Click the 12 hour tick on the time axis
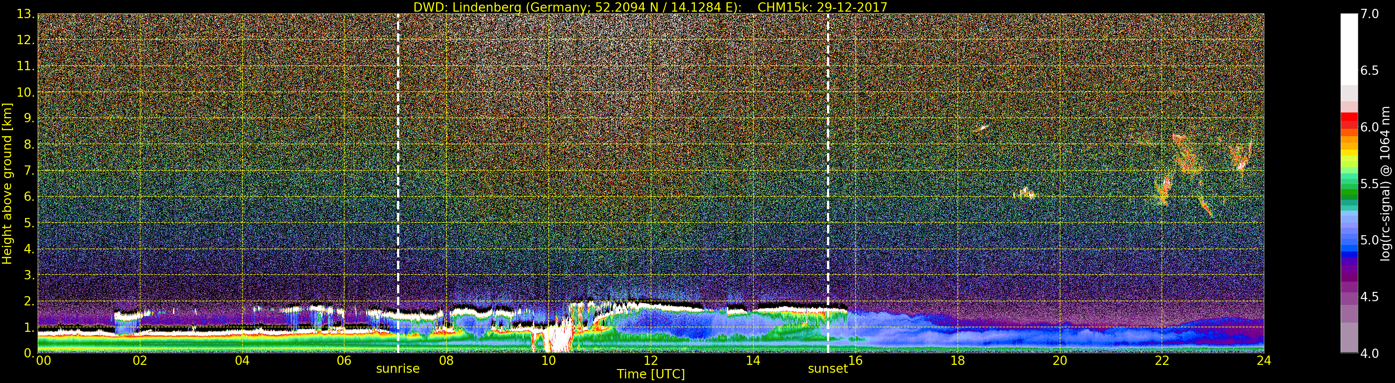The width and height of the screenshot is (1395, 383). 650,361
